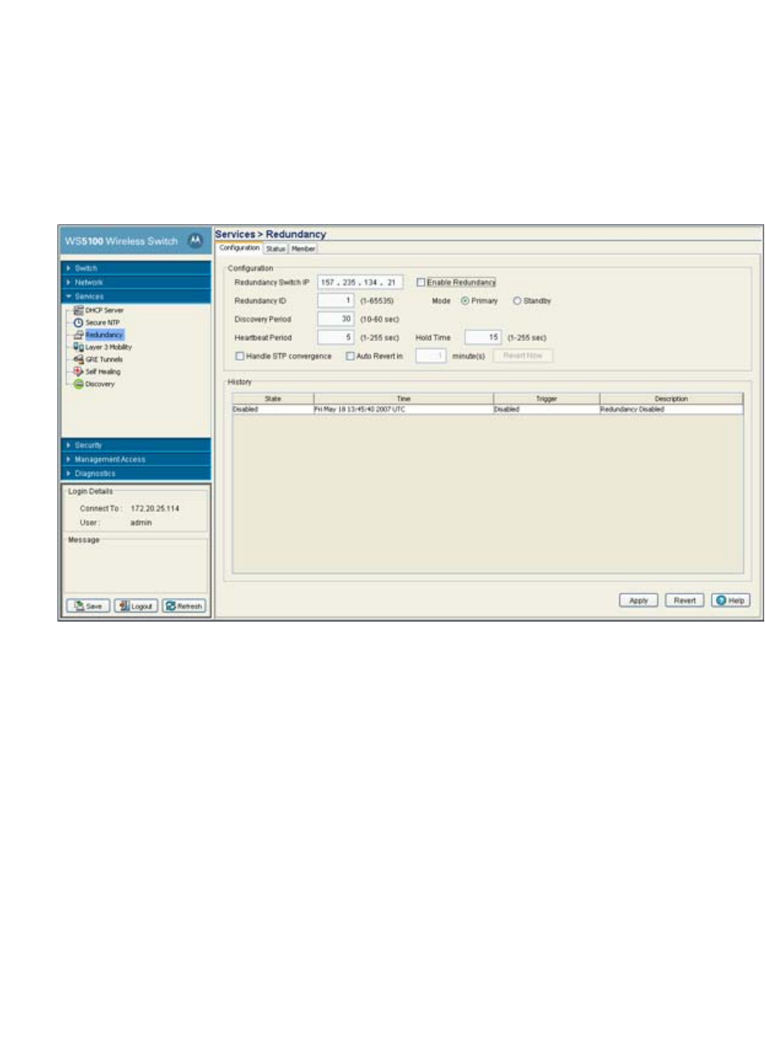Click the Redundancy tree icon
765x1060 pixels.
pyautogui.click(x=79, y=335)
